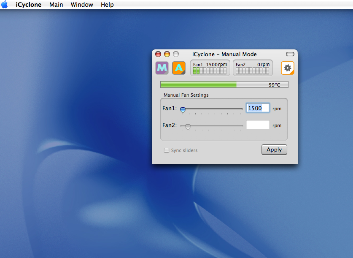The image size is (353, 258).
Task: Click the 59°C temperature bar
Action: click(x=224, y=85)
